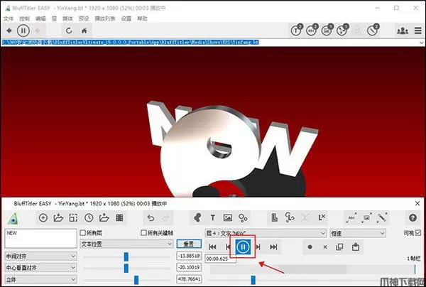The height and width of the screenshot is (287, 426).
Task: Pause playback with the blue pause button
Action: [243, 247]
